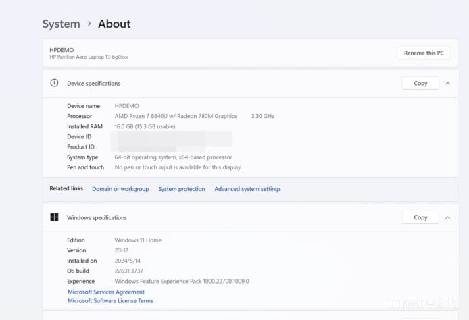Viewport: 469px width, 320px height.
Task: Click the breadcrumb arrow between System and About
Action: pos(89,24)
